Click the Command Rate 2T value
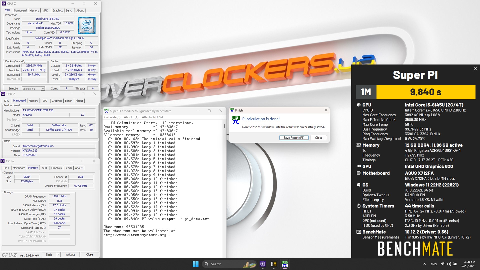The height and width of the screenshot is (270, 480). click(x=59, y=227)
